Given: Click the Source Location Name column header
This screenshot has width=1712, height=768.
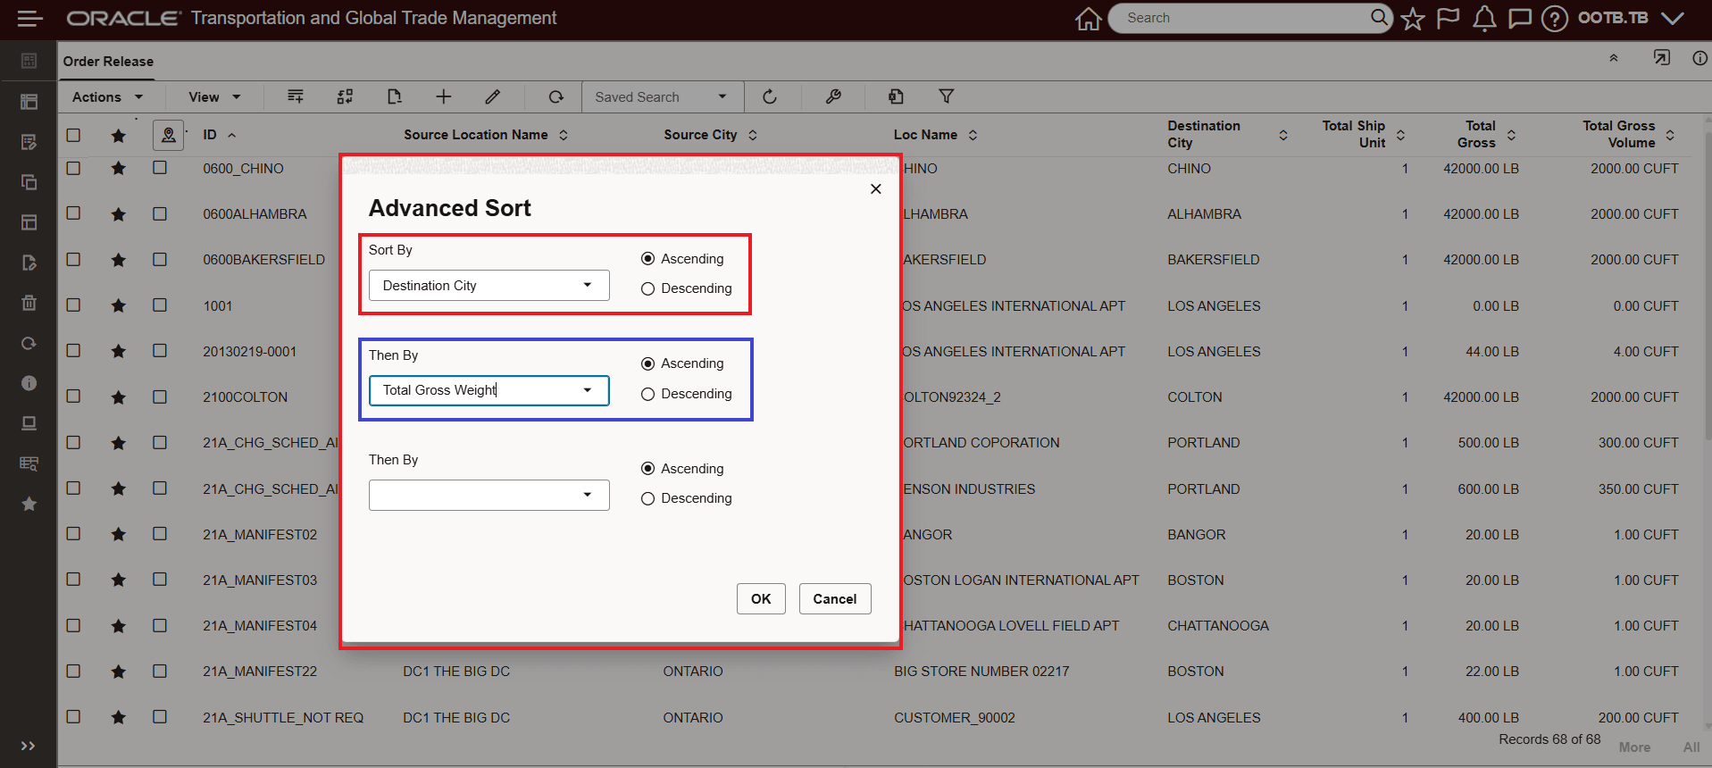Looking at the screenshot, I should pyautogui.click(x=475, y=135).
